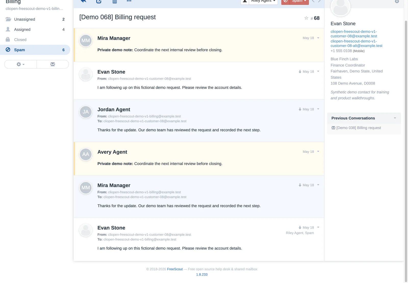Open thread menu for Evan Stone's first message
The height and width of the screenshot is (283, 408).
318,71
